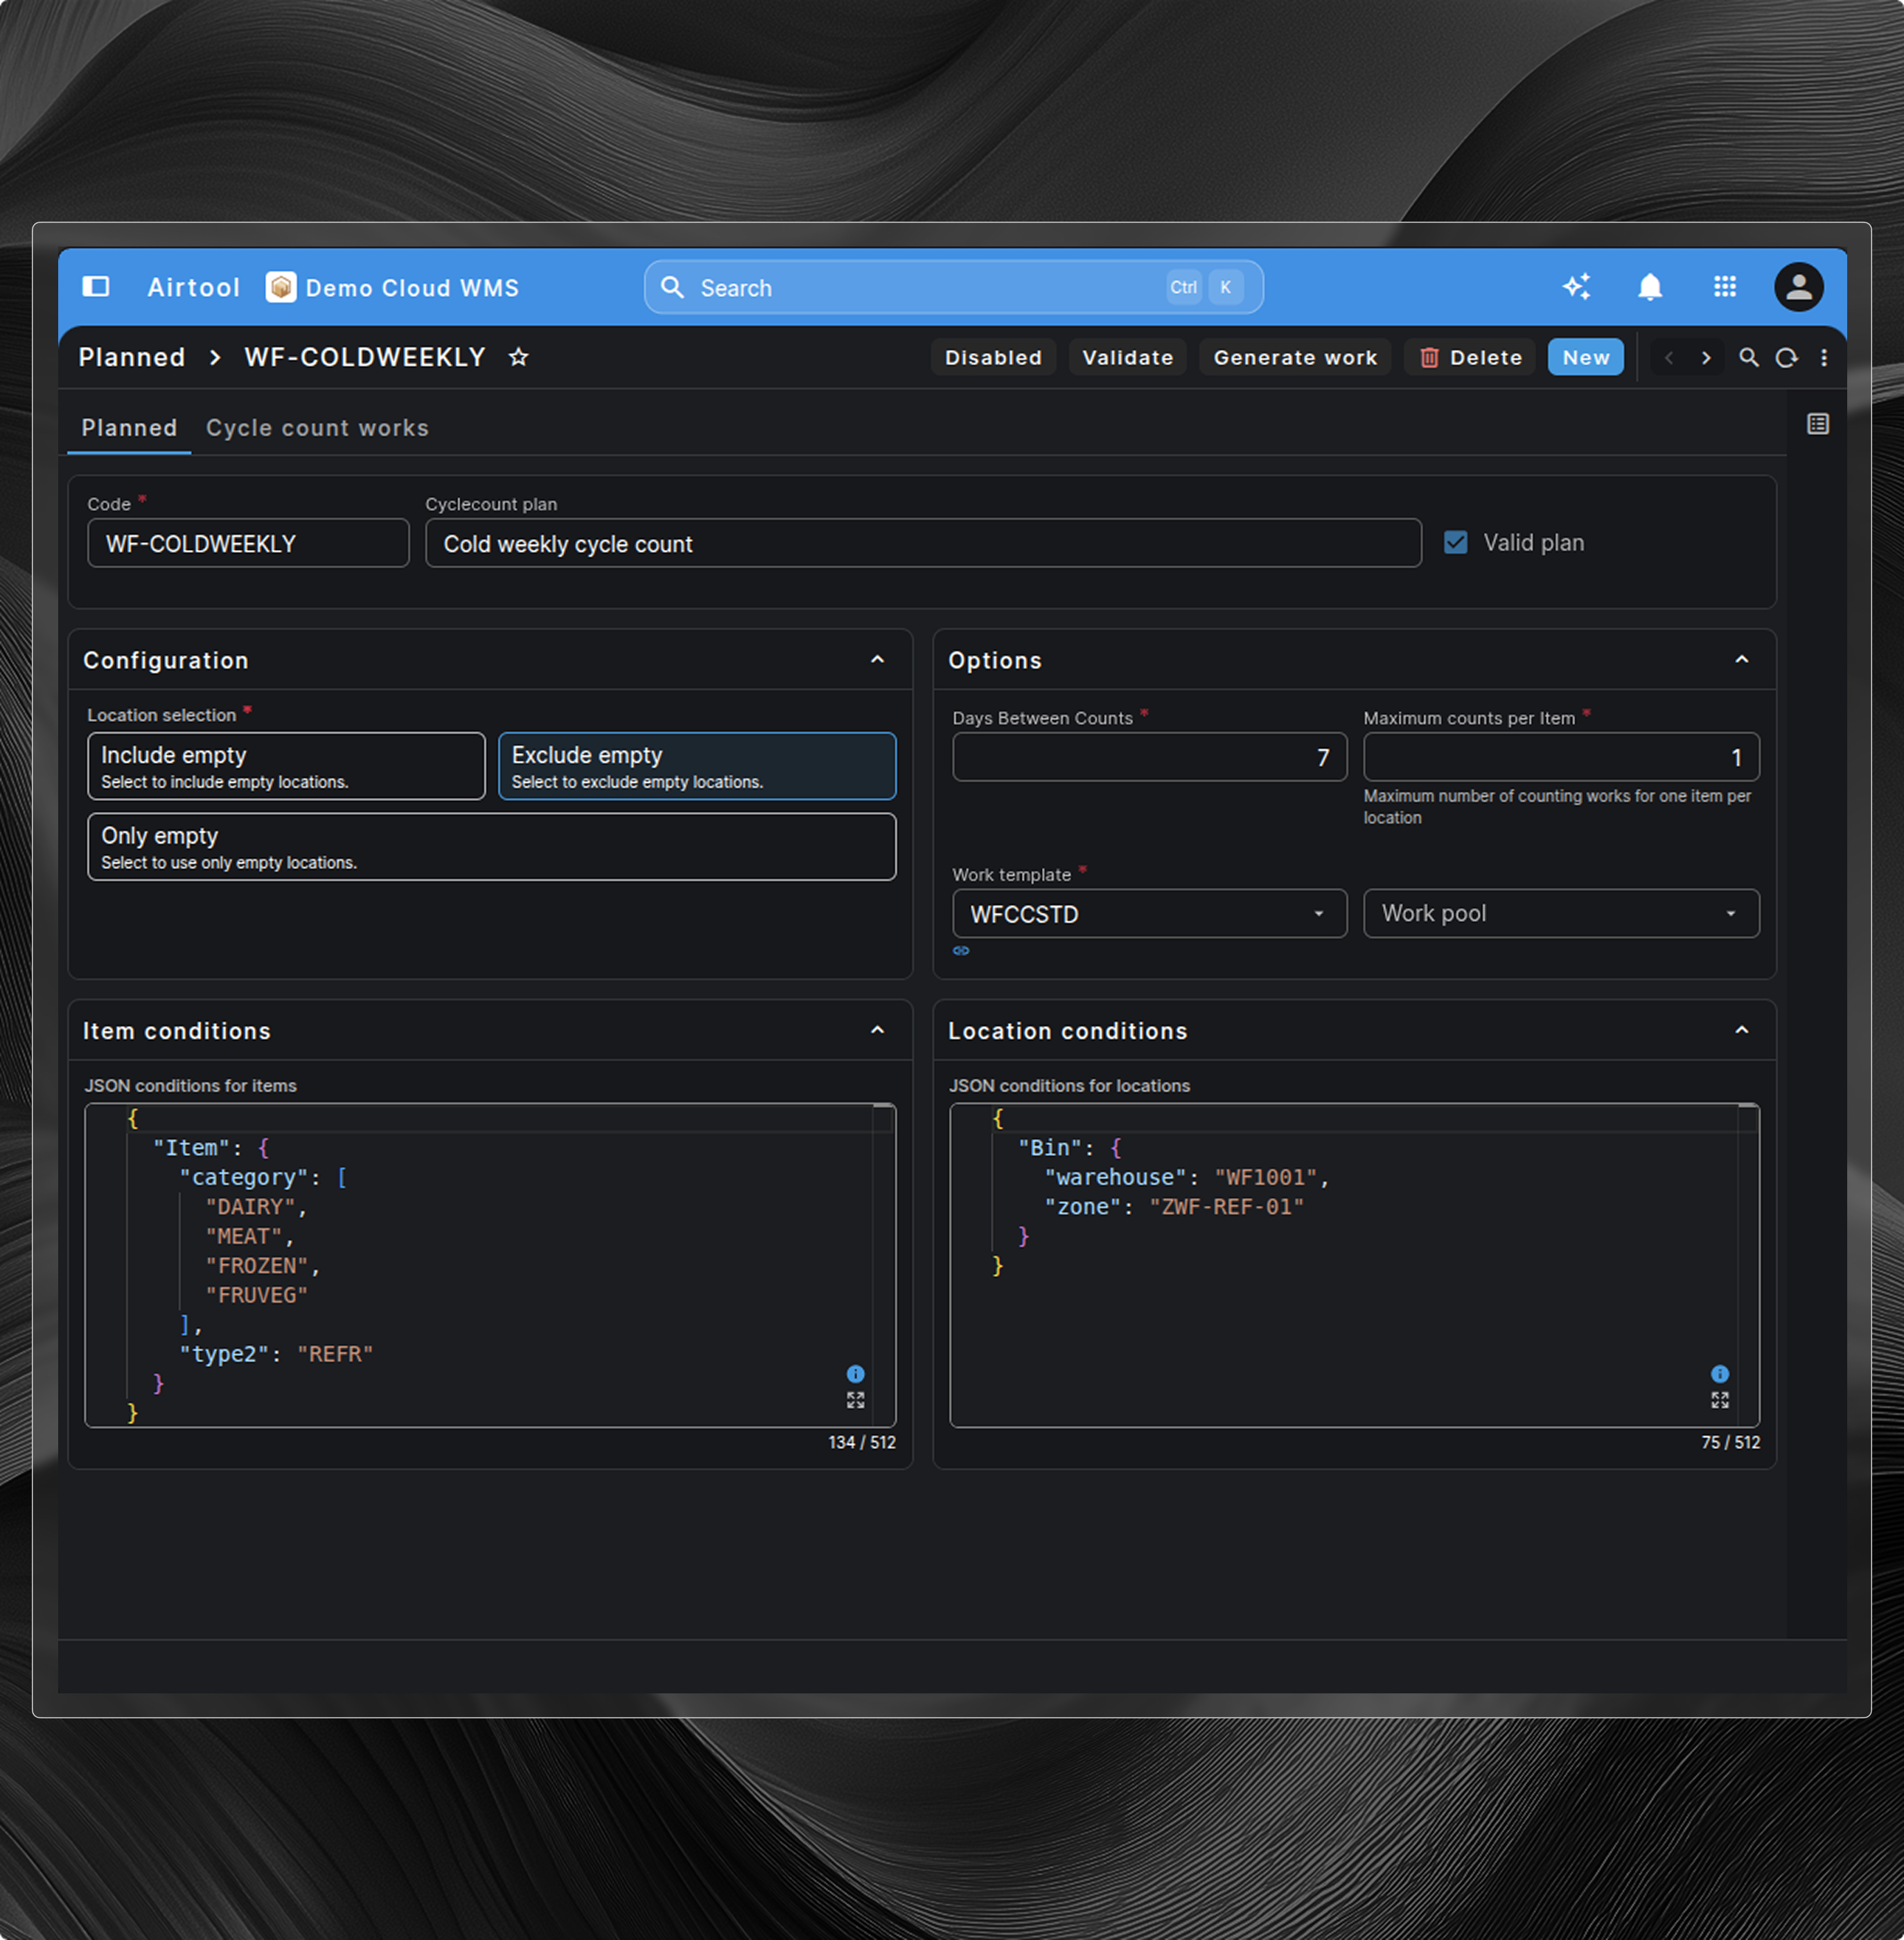Toggle the sidebar panel icon
The height and width of the screenshot is (1940, 1904).
tap(96, 287)
